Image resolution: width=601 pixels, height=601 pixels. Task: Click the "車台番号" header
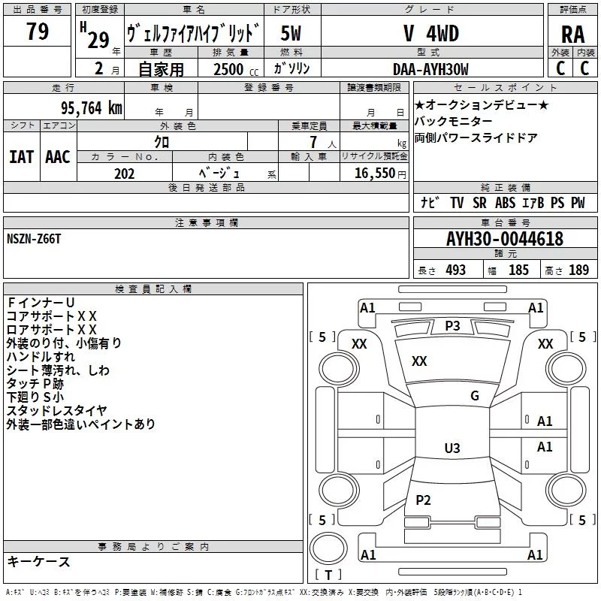[505, 222]
